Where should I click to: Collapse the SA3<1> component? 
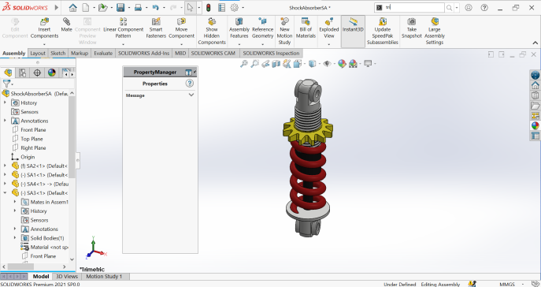tap(5, 192)
